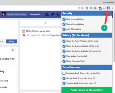Click the Security section header

pos(86,13)
